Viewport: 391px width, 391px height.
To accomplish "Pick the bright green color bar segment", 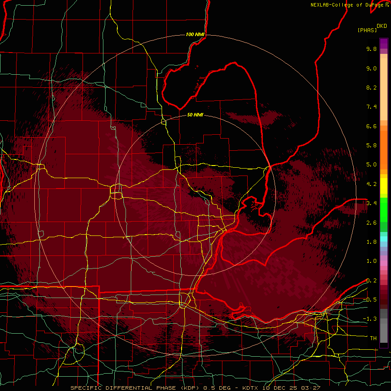I will click(384, 209).
